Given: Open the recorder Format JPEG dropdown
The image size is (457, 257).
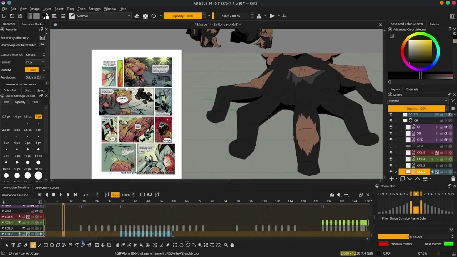Looking at the screenshot, I should [x=35, y=62].
